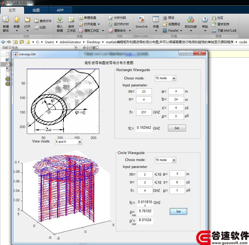This screenshot has width=249, height=245.
Task: Click the circle m= field showing 2
Action: coord(145,174)
